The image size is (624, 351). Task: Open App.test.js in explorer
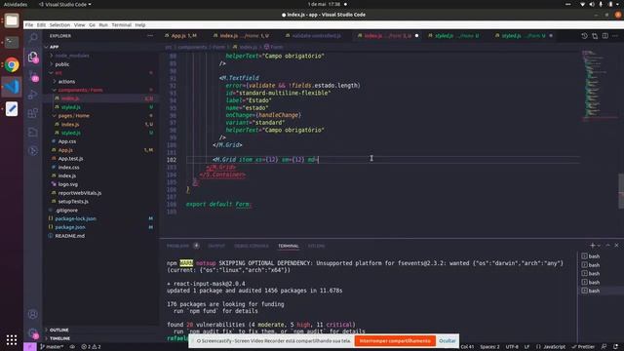71,158
